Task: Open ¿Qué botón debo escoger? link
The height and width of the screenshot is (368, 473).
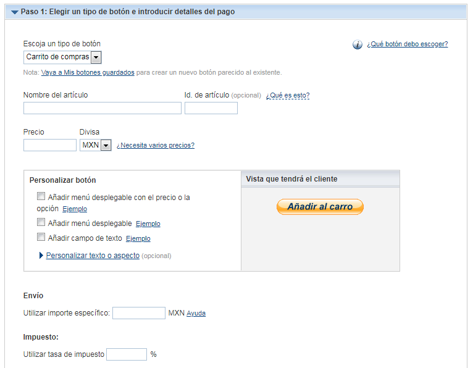Action: tap(408, 44)
